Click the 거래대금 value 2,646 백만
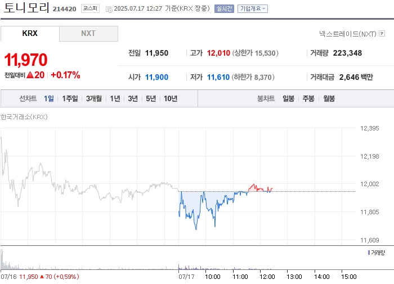Image resolution: width=394 pixels, height=284 pixels. (x=356, y=77)
